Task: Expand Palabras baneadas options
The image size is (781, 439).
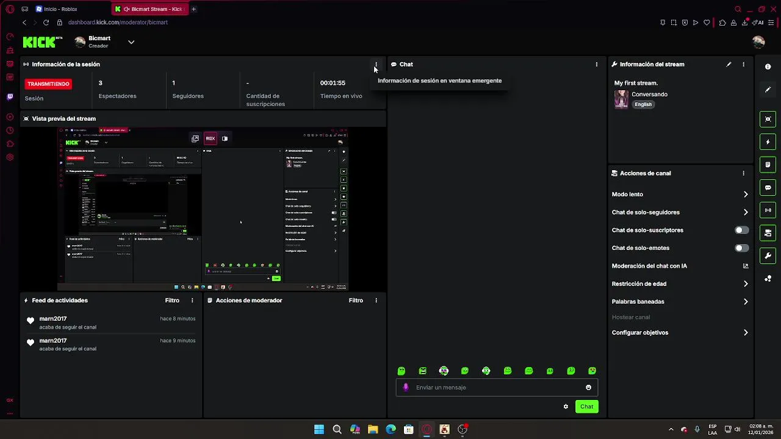Action: (746, 301)
